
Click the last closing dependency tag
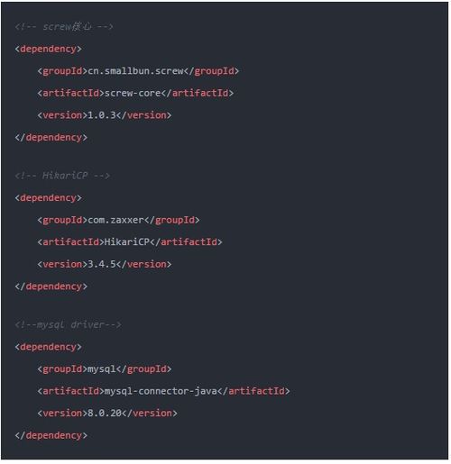(x=51, y=435)
